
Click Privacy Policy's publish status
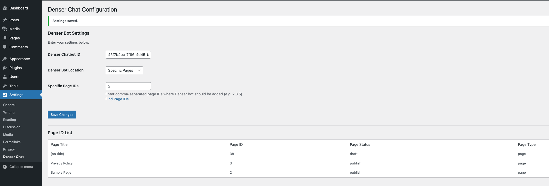point(356,163)
